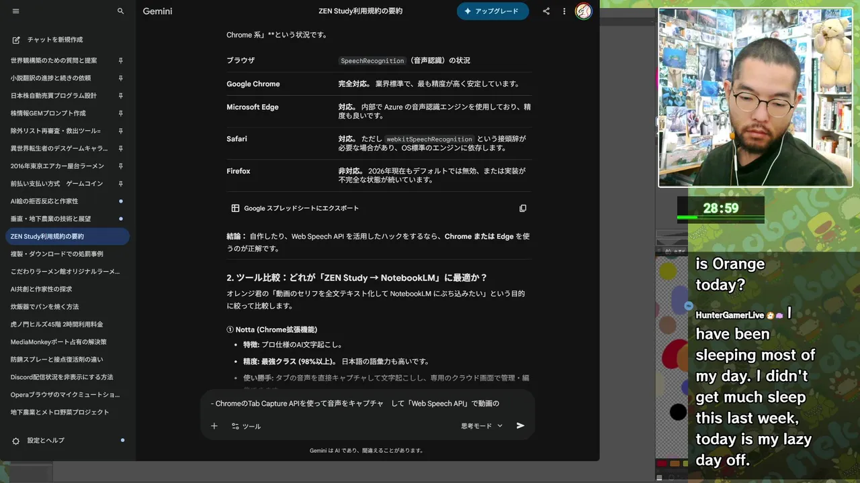Open 設定とヘルプ settings and help
This screenshot has height=483, width=860.
[46, 441]
